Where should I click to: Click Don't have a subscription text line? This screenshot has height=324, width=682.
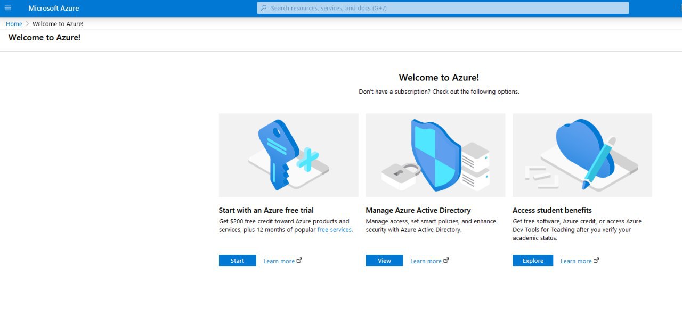[439, 92]
